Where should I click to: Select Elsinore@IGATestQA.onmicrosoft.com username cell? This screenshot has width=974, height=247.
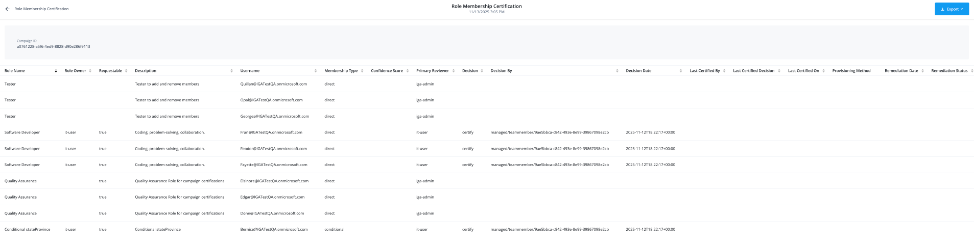[x=274, y=181]
